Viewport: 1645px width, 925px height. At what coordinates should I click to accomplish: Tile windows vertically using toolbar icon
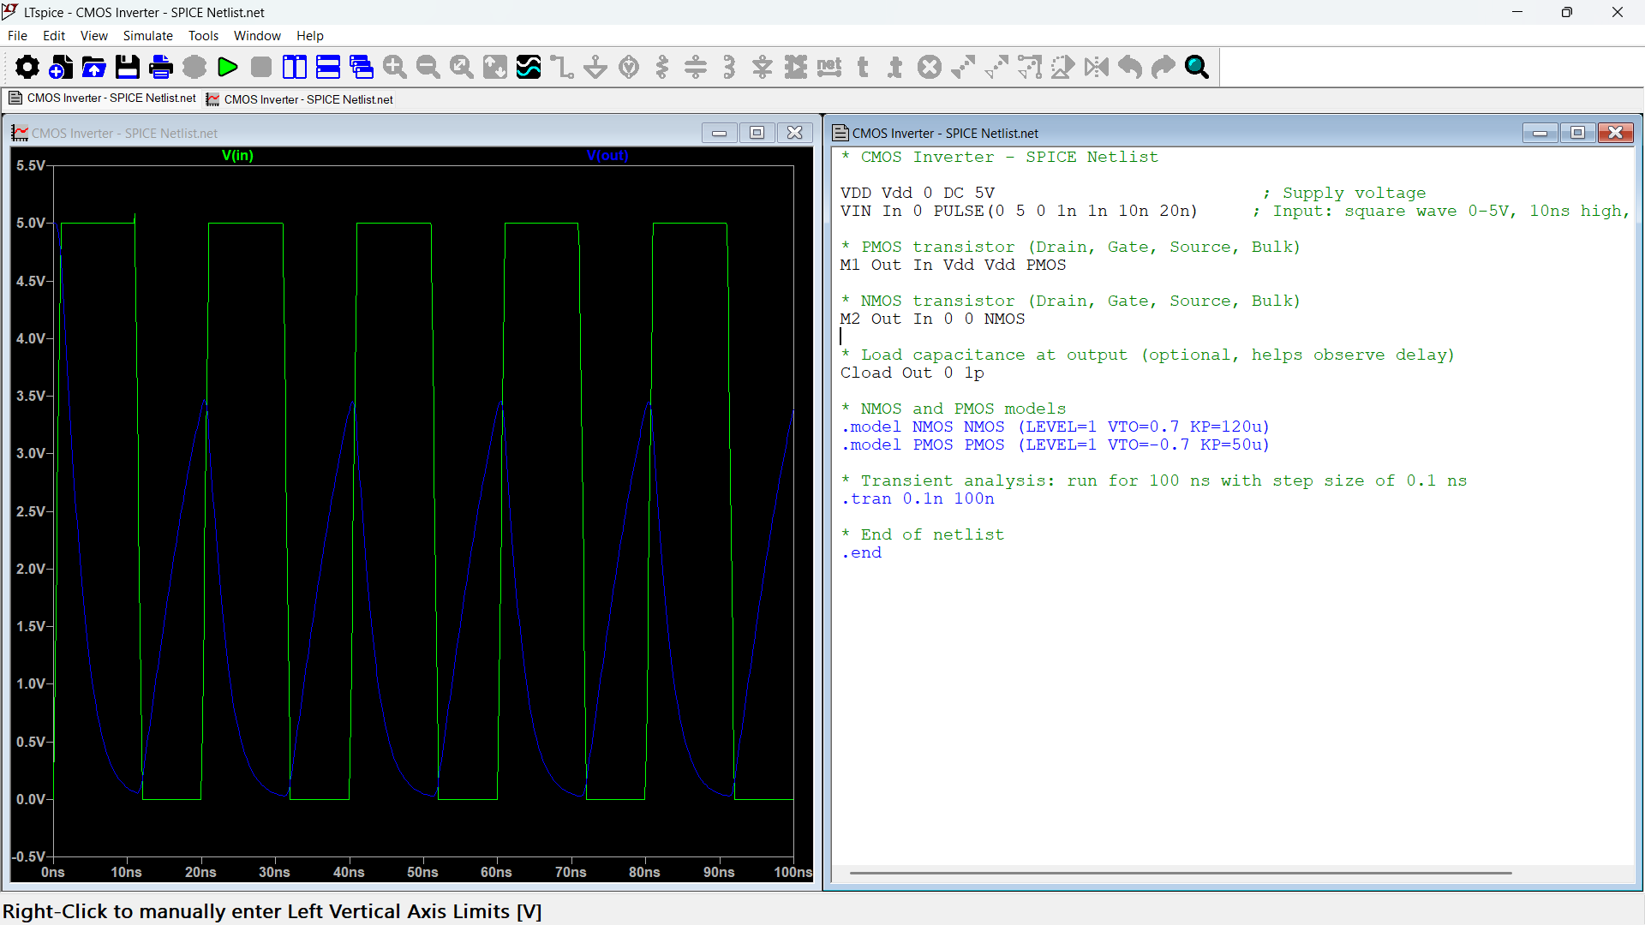[x=295, y=67]
